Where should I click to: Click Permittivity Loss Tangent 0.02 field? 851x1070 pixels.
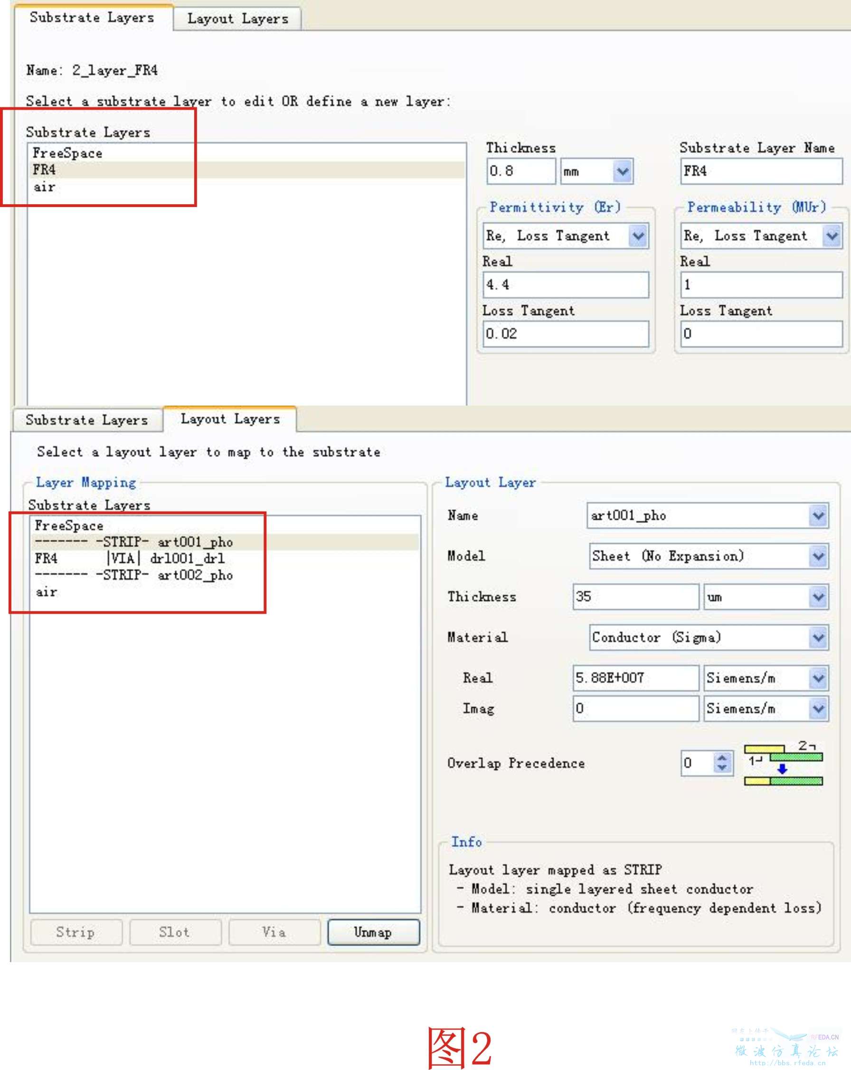point(566,333)
